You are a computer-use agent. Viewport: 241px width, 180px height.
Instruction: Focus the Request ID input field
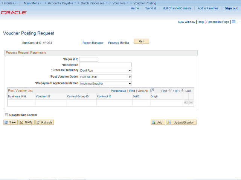pyautogui.click(x=89, y=59)
